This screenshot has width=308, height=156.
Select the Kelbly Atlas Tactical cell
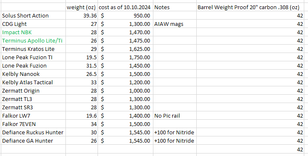pyautogui.click(x=33, y=82)
